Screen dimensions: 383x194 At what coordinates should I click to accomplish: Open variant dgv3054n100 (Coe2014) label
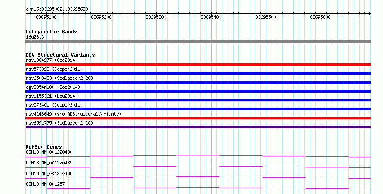pyautogui.click(x=53, y=87)
